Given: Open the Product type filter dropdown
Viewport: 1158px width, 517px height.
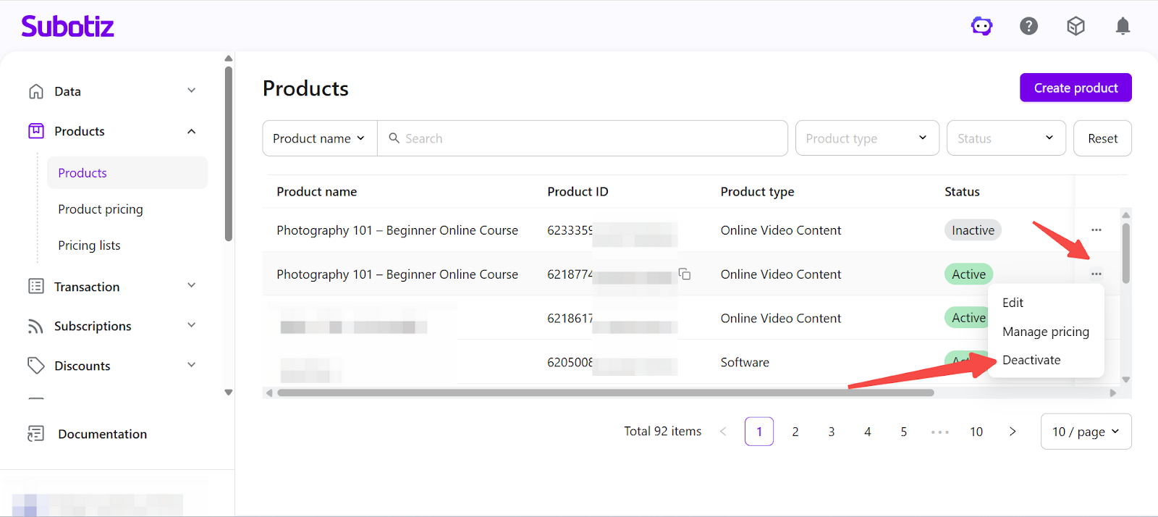Looking at the screenshot, I should point(866,138).
